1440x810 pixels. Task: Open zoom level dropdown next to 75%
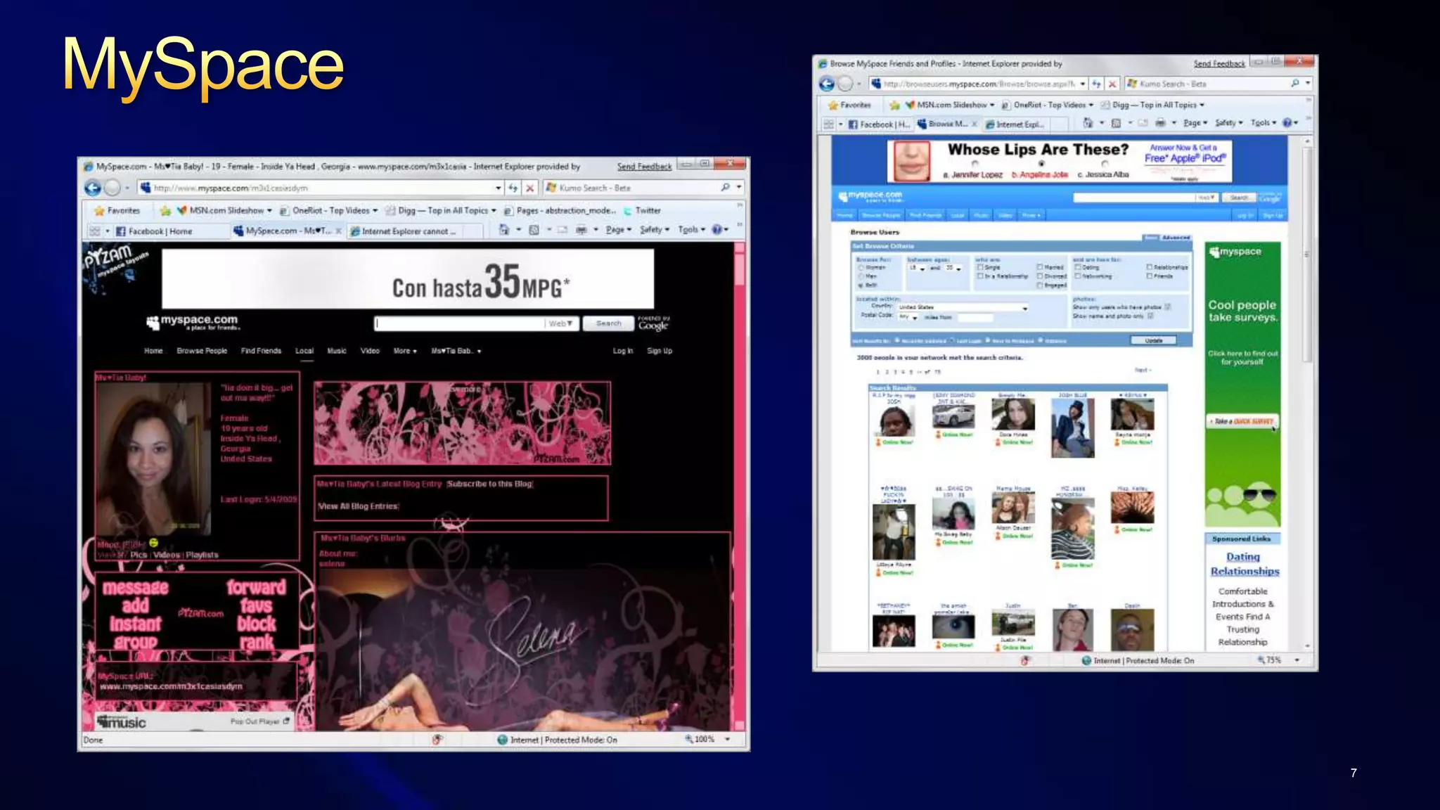(1297, 660)
